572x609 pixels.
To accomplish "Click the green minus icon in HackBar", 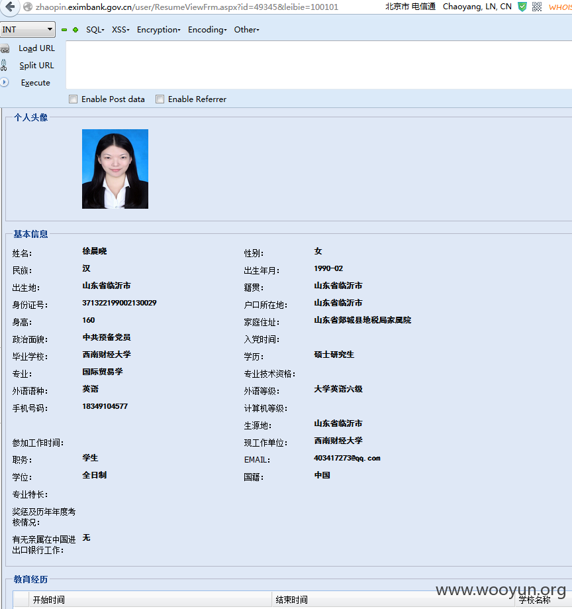I will [64, 30].
